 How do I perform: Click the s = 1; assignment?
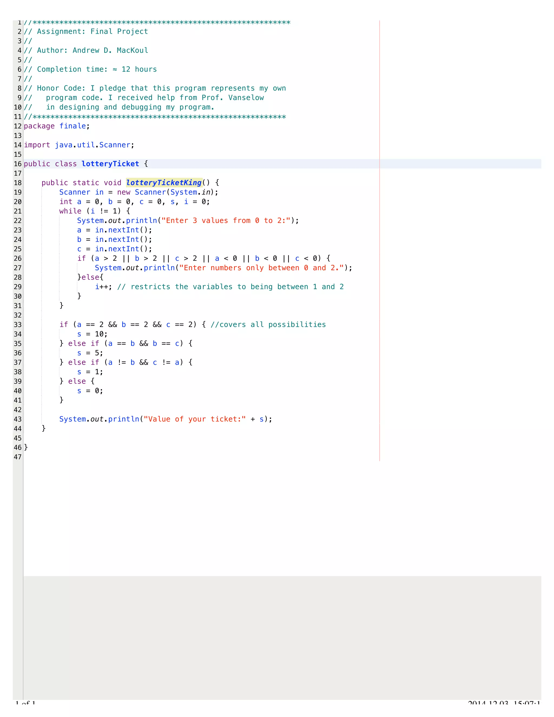click(x=90, y=372)
